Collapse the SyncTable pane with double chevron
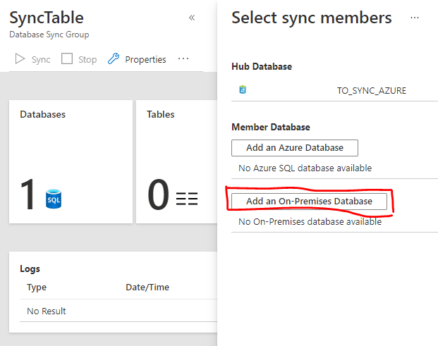Viewport: 438px width, 346px height. 192,18
